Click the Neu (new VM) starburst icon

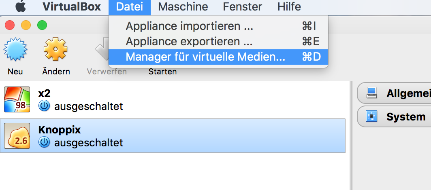pos(15,50)
